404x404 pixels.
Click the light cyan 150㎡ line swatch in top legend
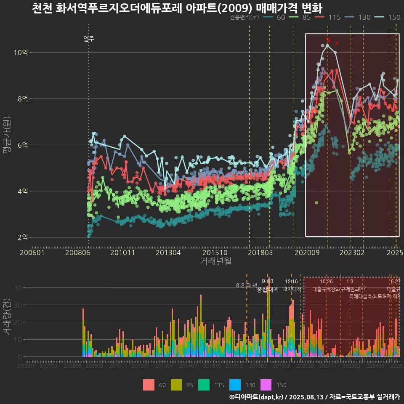click(x=379, y=17)
